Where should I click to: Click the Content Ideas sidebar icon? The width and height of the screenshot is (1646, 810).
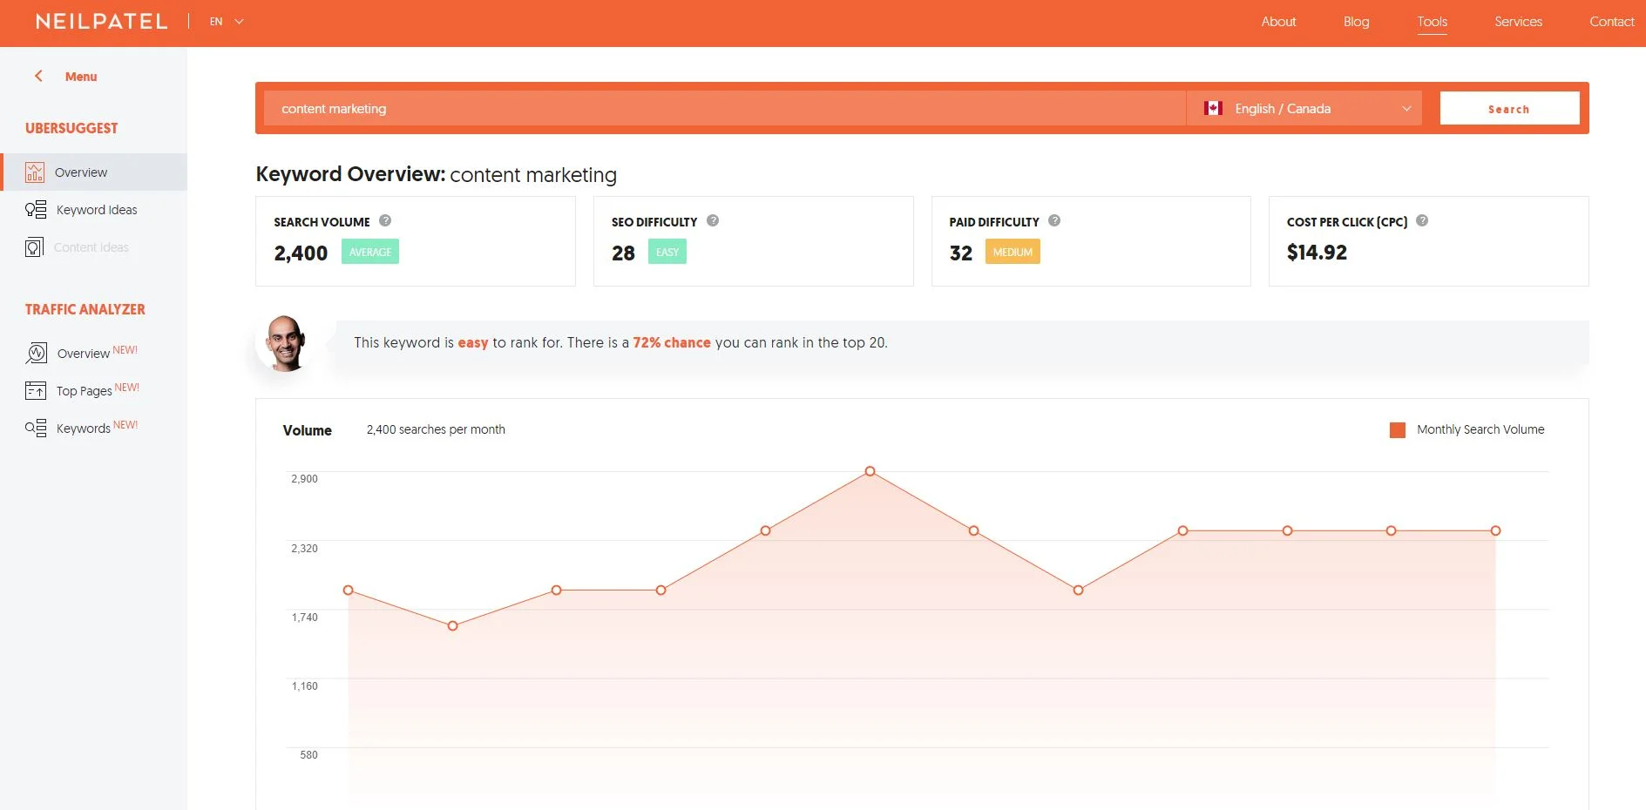(x=34, y=247)
